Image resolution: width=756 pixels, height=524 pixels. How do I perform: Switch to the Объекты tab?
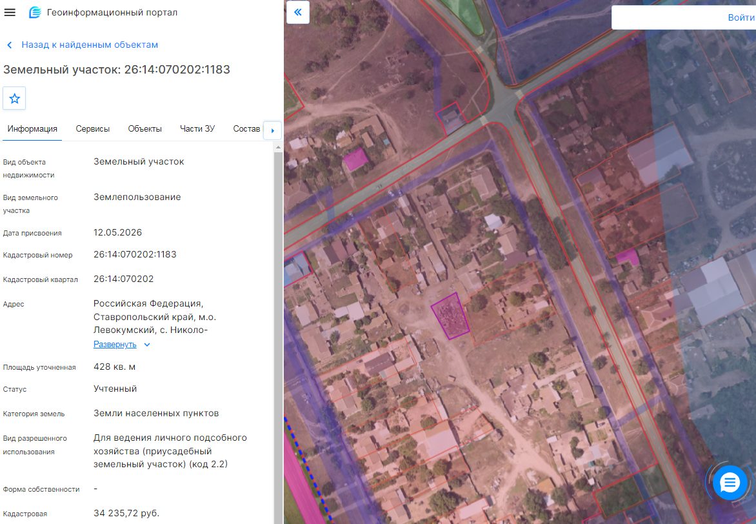pos(144,129)
